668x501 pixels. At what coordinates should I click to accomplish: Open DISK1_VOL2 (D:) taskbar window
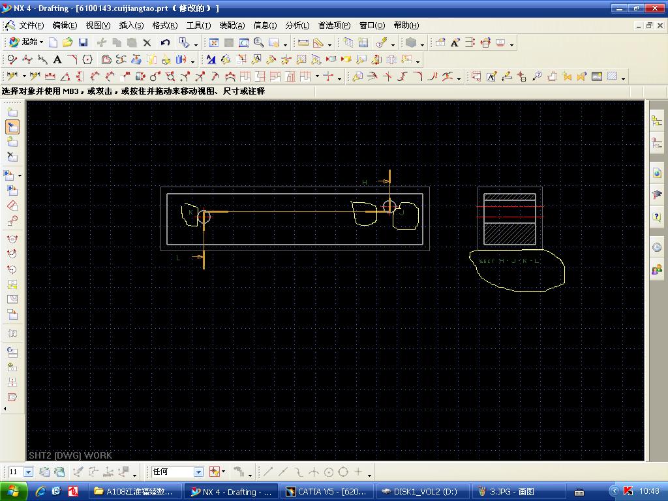[423, 492]
